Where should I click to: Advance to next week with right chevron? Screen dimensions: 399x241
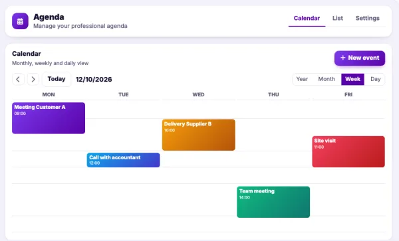(x=33, y=79)
